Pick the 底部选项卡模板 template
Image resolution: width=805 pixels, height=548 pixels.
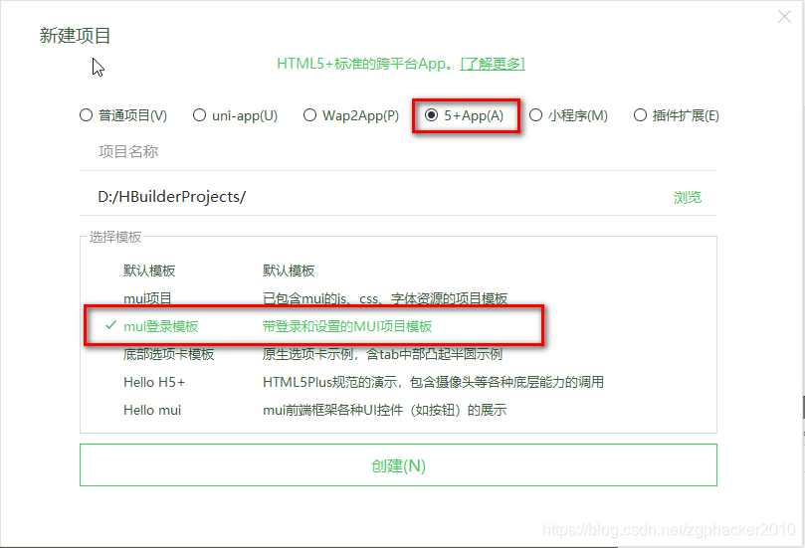pyautogui.click(x=398, y=354)
